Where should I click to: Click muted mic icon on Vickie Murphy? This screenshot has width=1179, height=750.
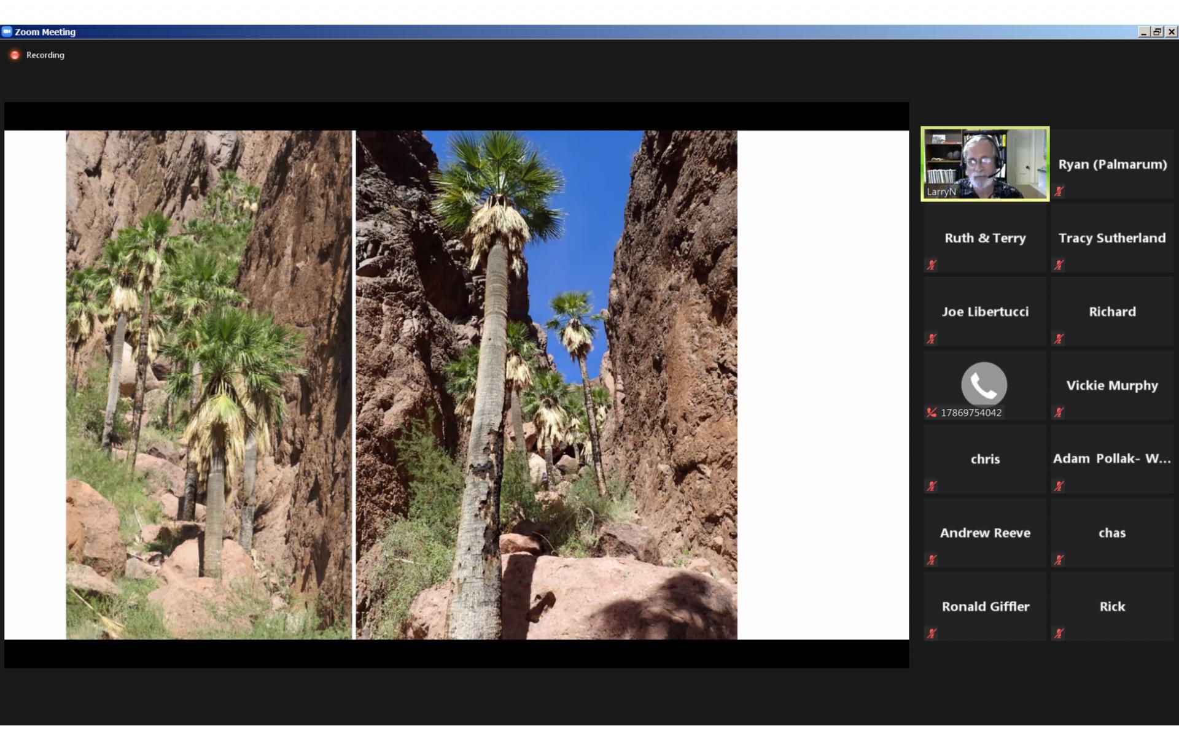1059,412
